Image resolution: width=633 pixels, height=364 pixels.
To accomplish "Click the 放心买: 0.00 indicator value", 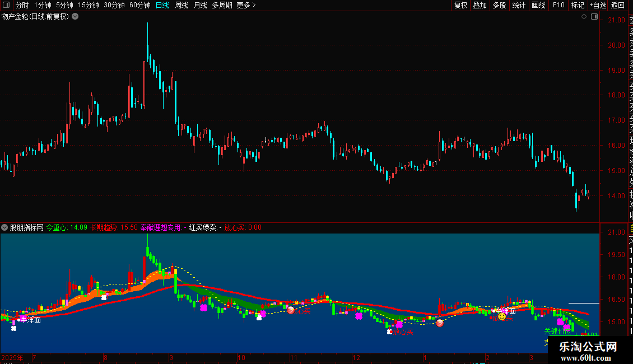I will (x=243, y=227).
